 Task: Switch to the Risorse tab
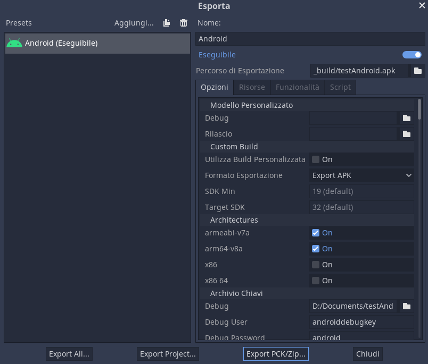252,87
